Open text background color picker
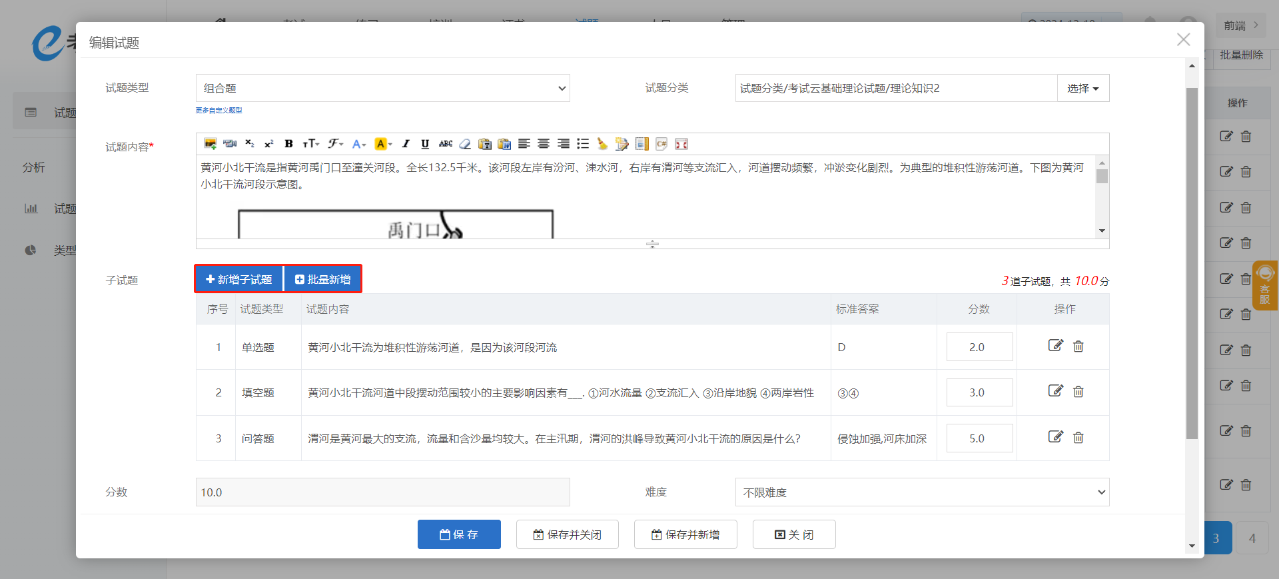1279x579 pixels. click(382, 144)
